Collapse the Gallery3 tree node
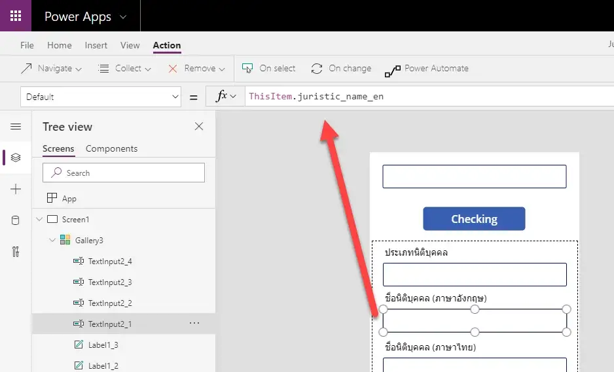614x372 pixels. coord(52,240)
